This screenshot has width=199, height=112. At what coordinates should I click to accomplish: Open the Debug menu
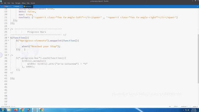[x=24, y=3]
